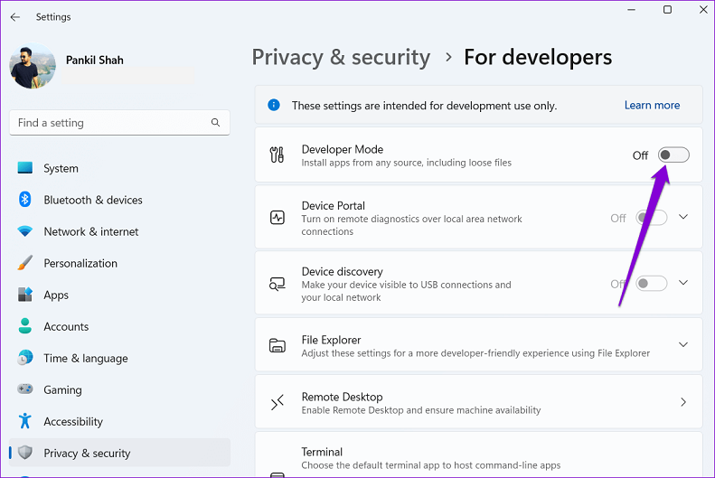Image resolution: width=715 pixels, height=478 pixels.
Task: Toggle the Device discovery switch
Action: click(x=652, y=284)
